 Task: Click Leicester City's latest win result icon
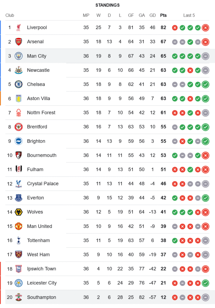pos(205,283)
